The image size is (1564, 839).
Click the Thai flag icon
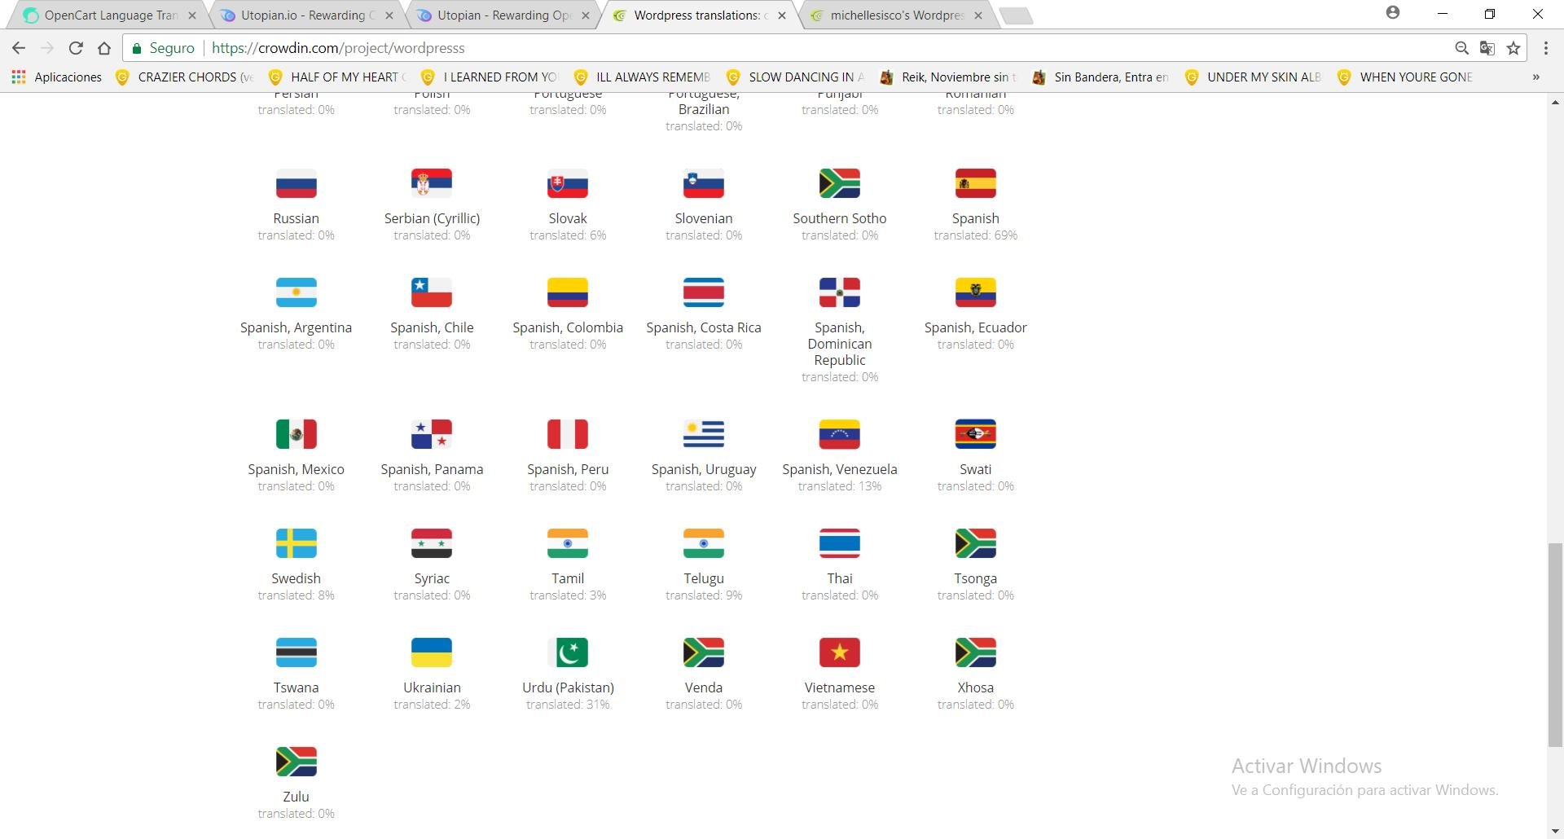click(840, 544)
